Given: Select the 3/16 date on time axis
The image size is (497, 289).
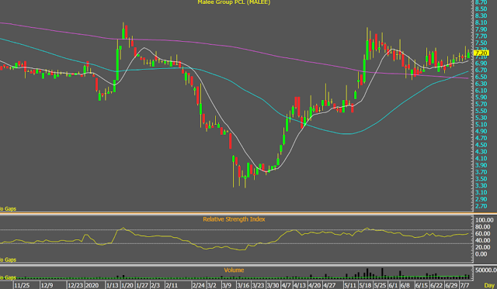Looking at the screenshot, I should tap(243, 286).
